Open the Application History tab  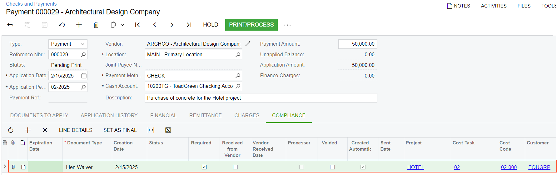109,116
